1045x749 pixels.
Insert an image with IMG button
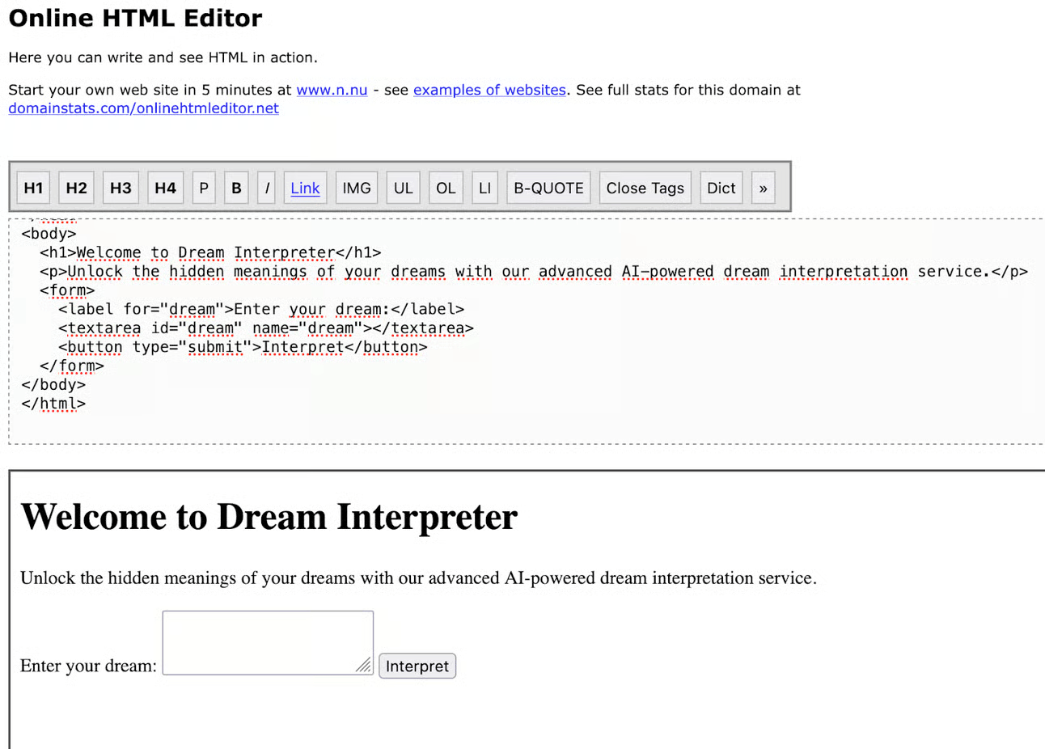(357, 188)
